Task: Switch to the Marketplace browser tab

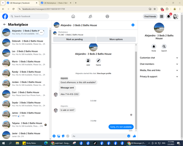Action: tap(56, 3)
